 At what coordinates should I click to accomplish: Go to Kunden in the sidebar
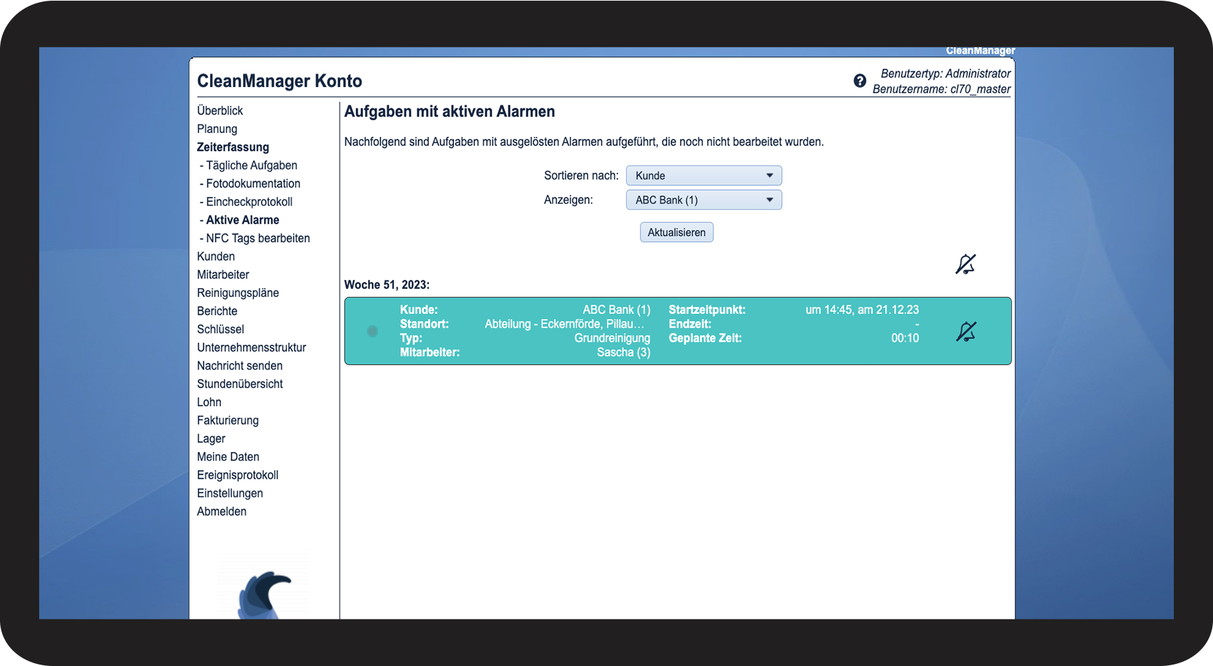click(216, 257)
